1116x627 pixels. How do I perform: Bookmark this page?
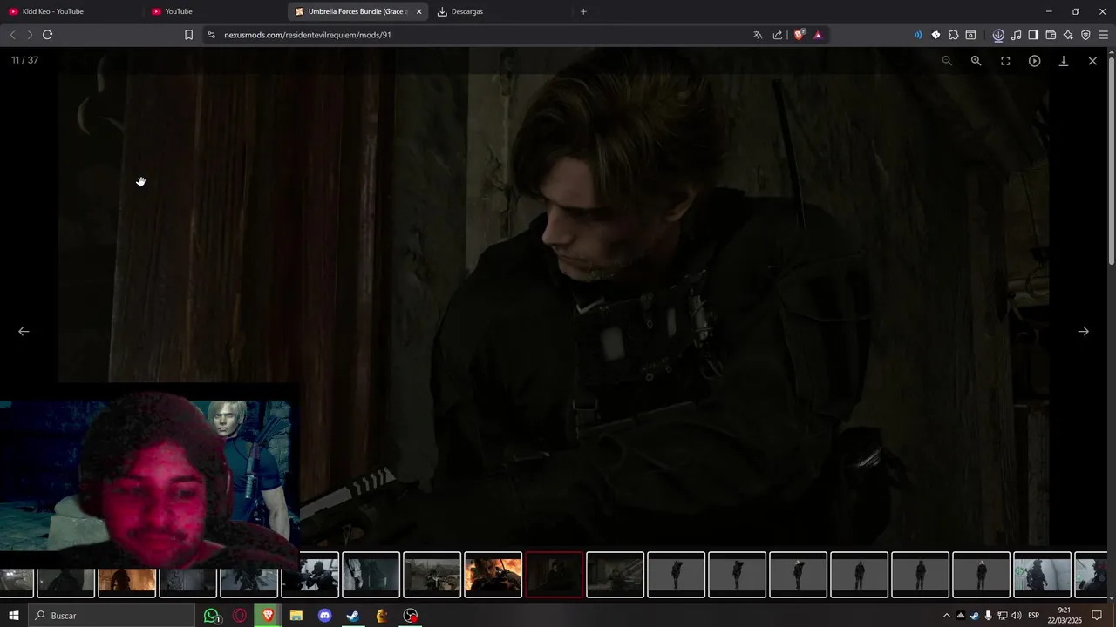[188, 35]
